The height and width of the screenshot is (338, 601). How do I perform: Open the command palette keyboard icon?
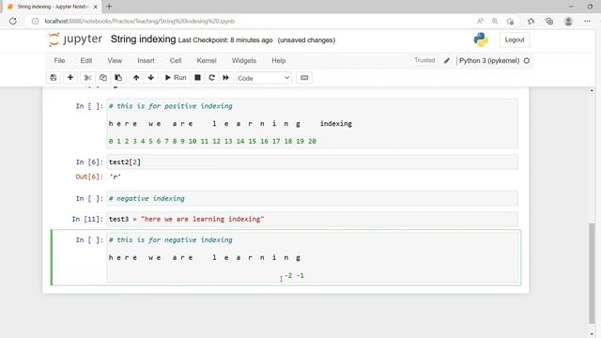[x=304, y=78]
